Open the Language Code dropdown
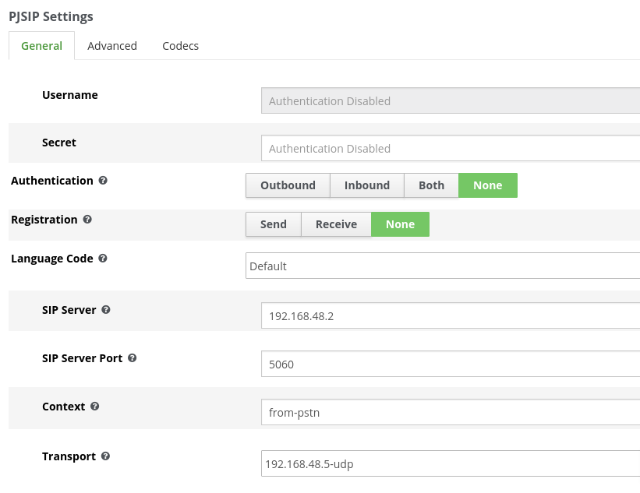The height and width of the screenshot is (493, 640). coord(443,266)
